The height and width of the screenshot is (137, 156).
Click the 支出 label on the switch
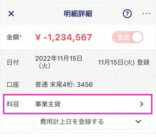coord(123,37)
